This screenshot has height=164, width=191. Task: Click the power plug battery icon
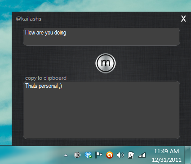pyautogui.click(x=131, y=155)
